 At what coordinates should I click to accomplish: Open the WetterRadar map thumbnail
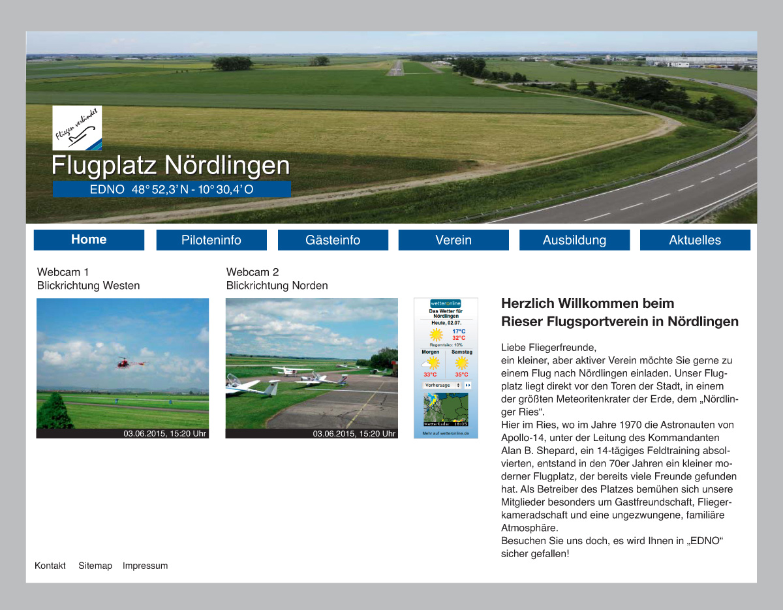click(x=446, y=410)
